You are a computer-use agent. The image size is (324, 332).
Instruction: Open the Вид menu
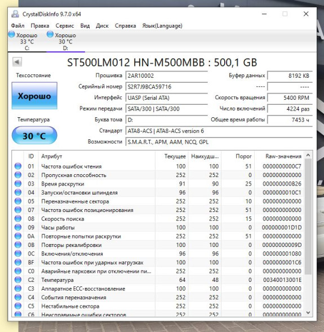pos(85,26)
